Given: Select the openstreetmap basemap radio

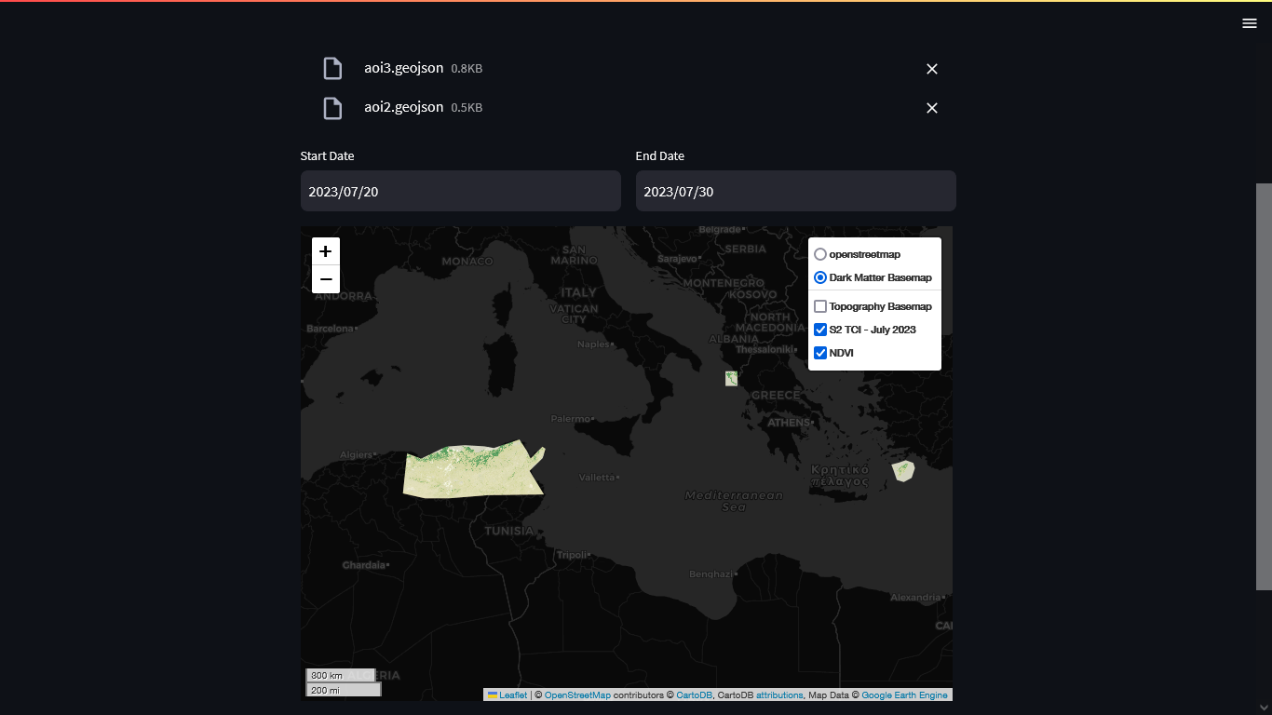Looking at the screenshot, I should [x=820, y=254].
